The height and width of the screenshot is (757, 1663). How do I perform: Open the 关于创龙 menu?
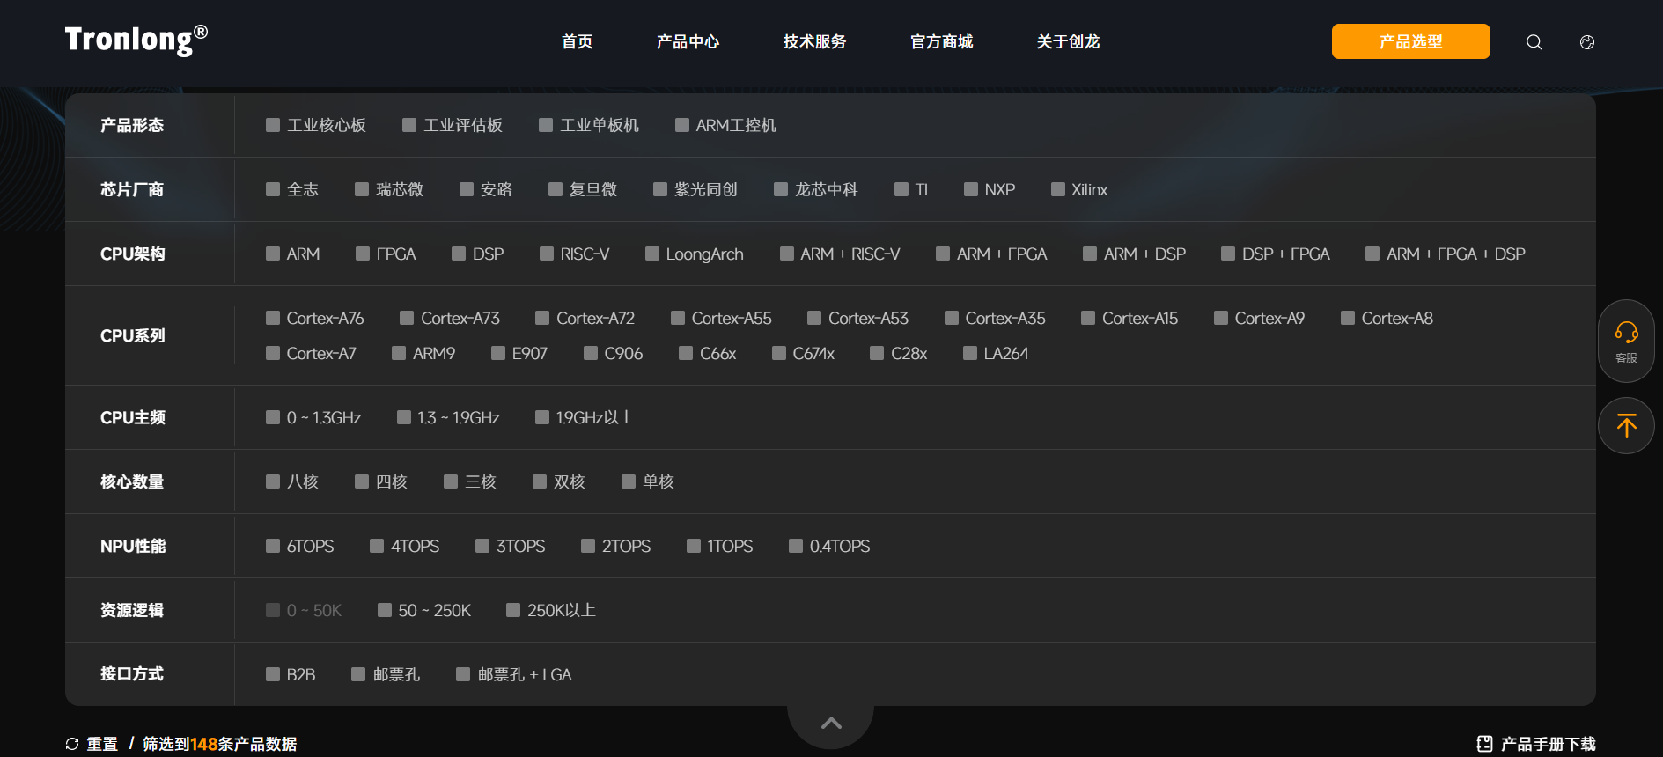[x=1069, y=41]
